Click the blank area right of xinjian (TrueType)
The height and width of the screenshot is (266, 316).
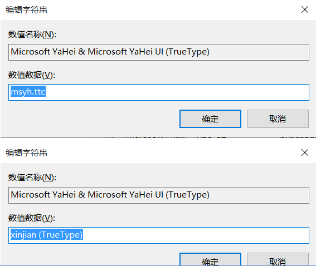pos(196,235)
